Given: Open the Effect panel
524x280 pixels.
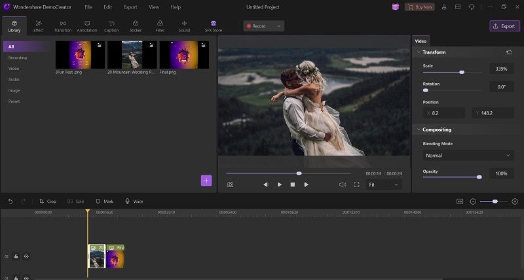Looking at the screenshot, I should [39, 26].
